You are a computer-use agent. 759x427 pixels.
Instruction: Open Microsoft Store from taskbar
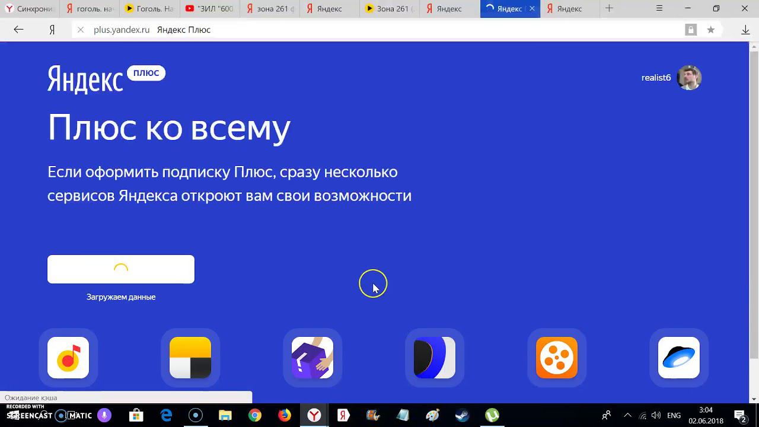point(136,415)
